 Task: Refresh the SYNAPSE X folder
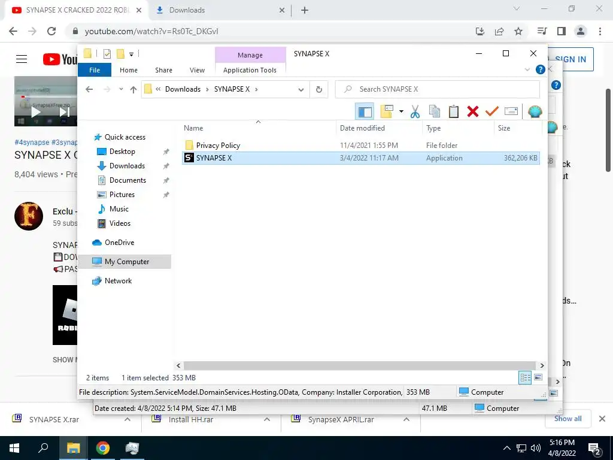click(x=319, y=90)
